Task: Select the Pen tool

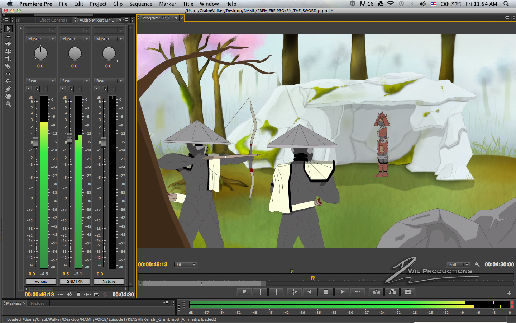Action: [x=8, y=89]
